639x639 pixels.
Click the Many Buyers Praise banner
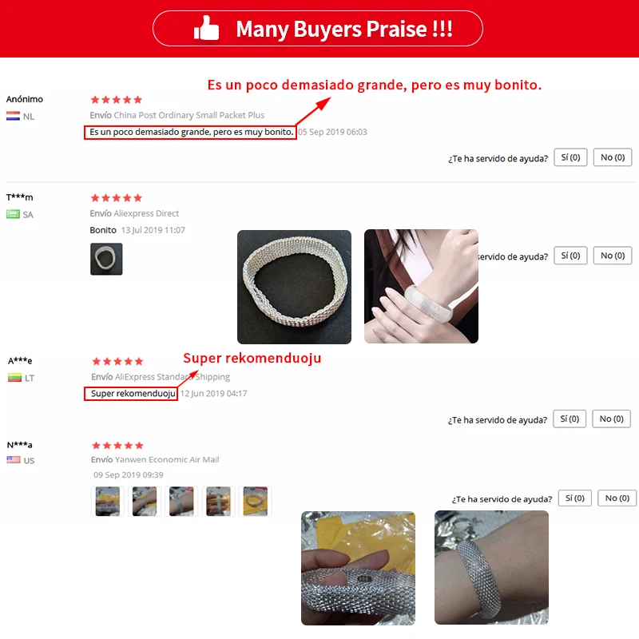click(318, 29)
